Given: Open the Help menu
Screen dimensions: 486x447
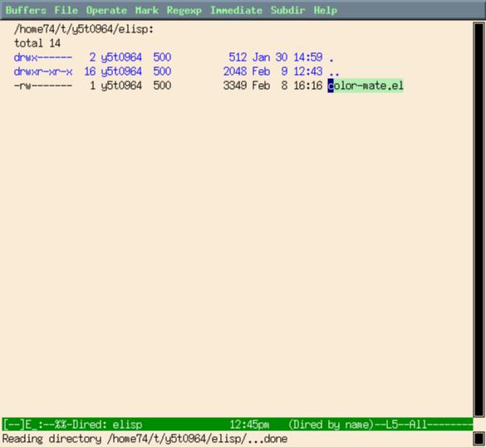Looking at the screenshot, I should point(326,10).
